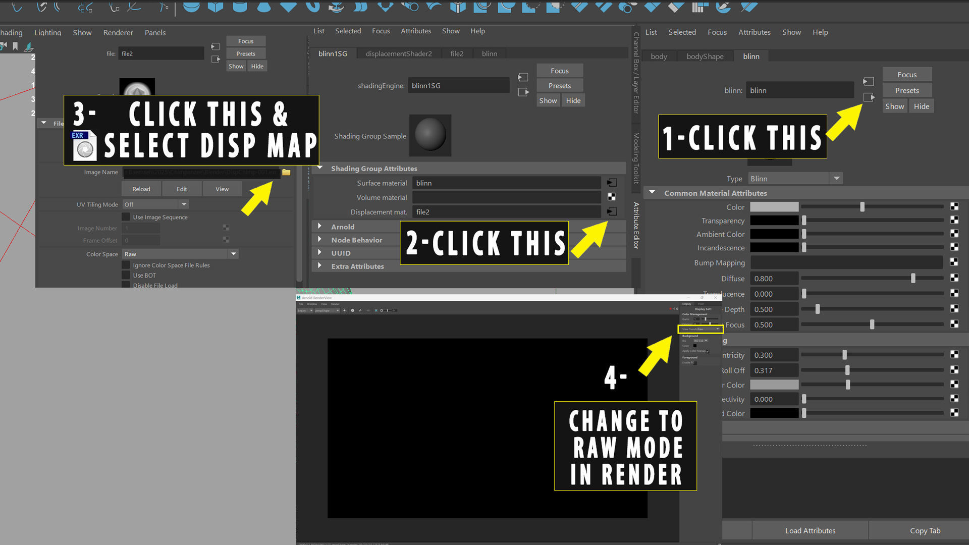Toggle Ignore Color Space File Rules checkbox

[126, 265]
